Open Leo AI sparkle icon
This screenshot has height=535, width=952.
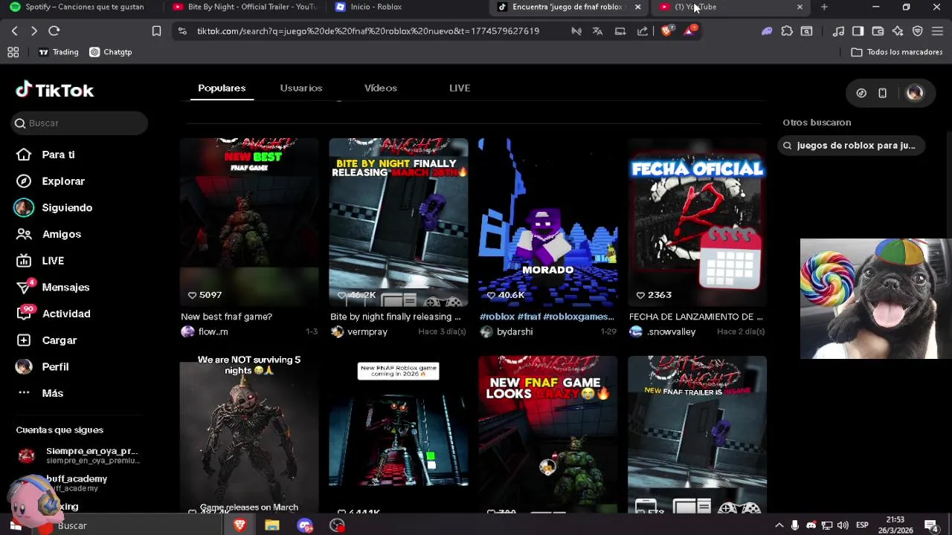pos(898,31)
